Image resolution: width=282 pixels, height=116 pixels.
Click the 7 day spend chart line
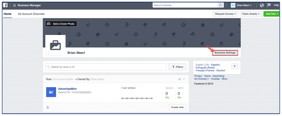[137, 98]
